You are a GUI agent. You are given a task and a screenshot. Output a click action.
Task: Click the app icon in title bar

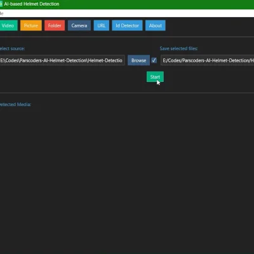click(1, 4)
